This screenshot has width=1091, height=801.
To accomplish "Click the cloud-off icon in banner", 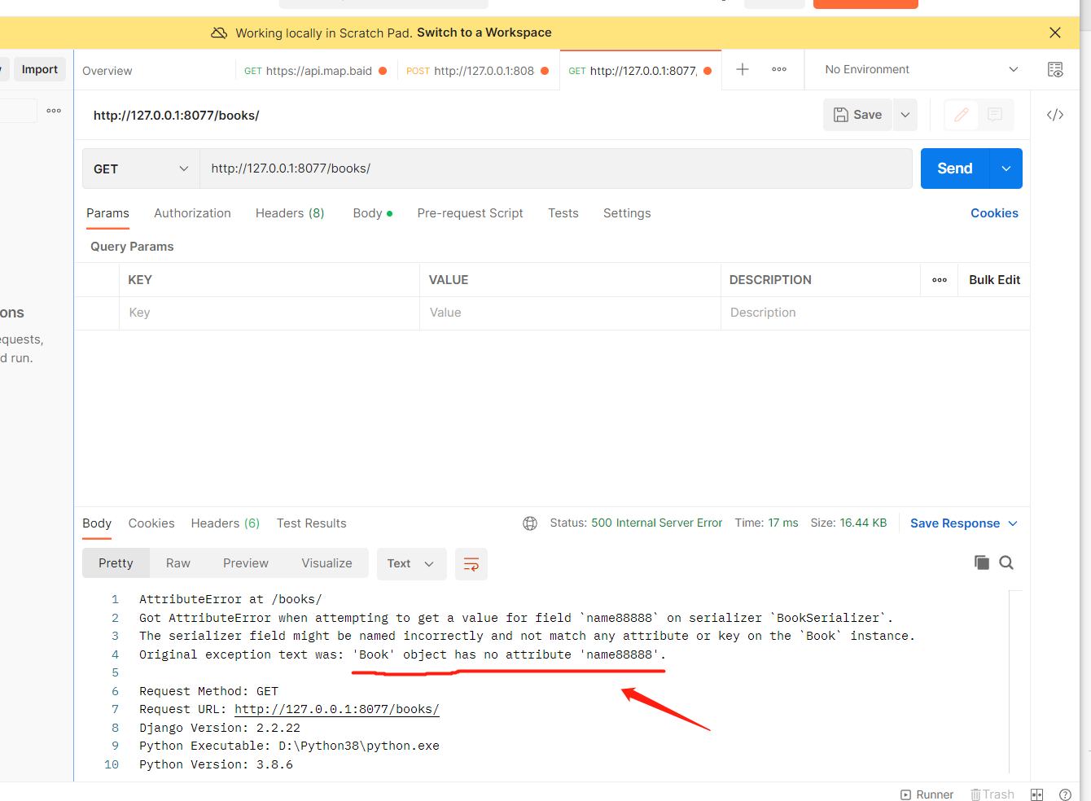I will click(219, 33).
